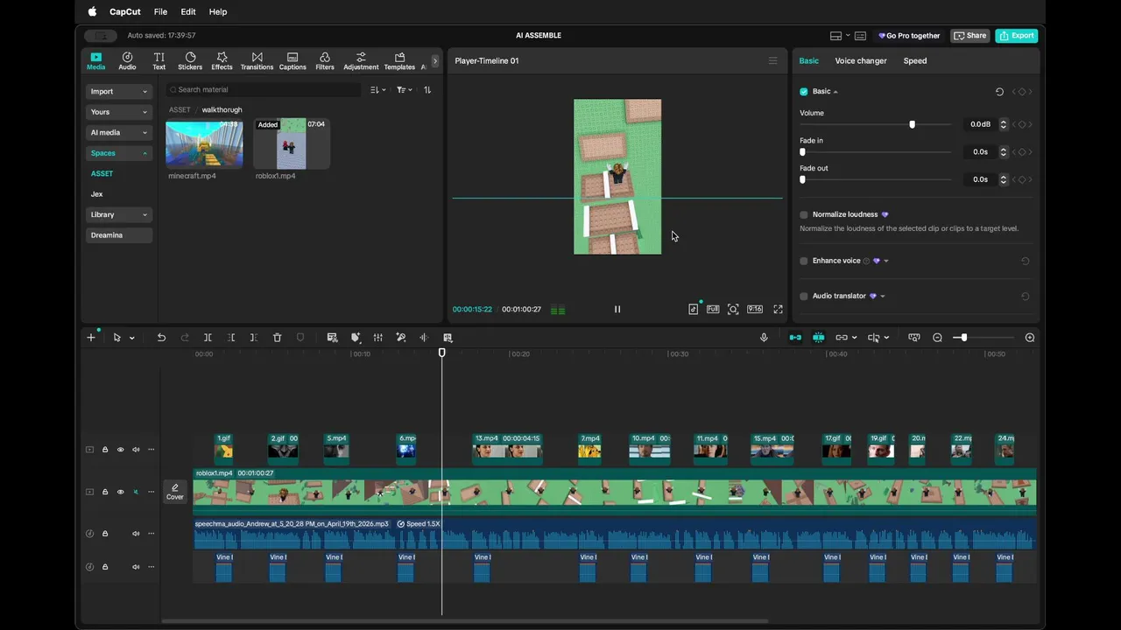Open the Adjustment tab

(x=361, y=60)
